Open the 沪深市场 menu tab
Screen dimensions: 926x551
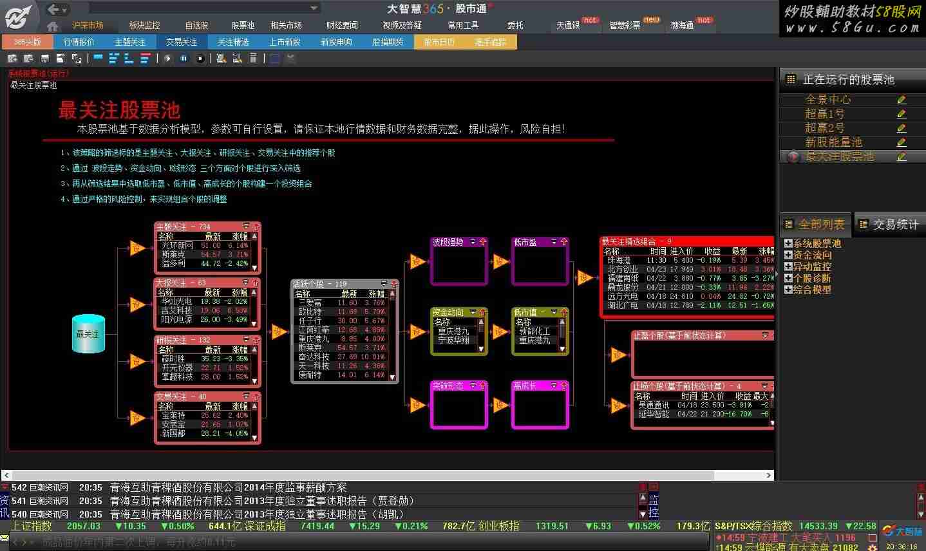pyautogui.click(x=88, y=25)
